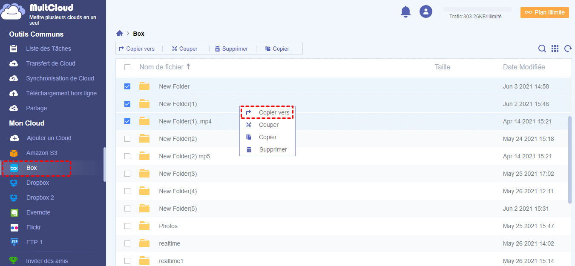This screenshot has width=575, height=266.
Task: Select the Evernote cloud drive
Action: point(38,212)
